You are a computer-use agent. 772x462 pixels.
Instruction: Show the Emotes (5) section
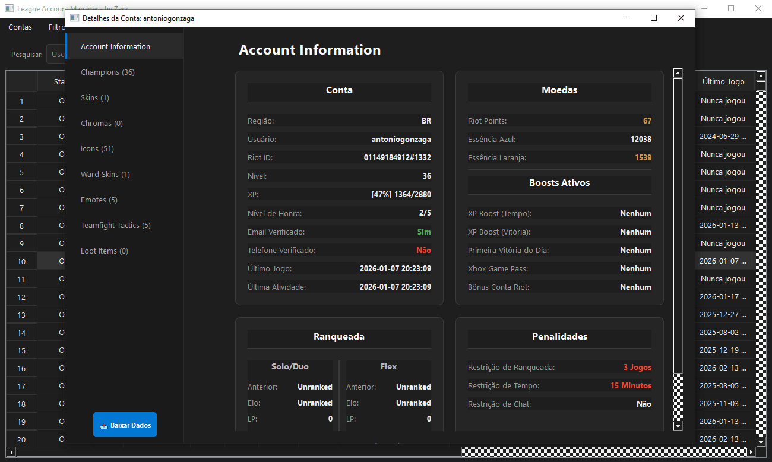point(99,200)
